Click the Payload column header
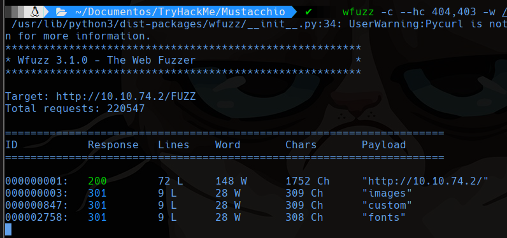This screenshot has width=507, height=238. [x=384, y=145]
